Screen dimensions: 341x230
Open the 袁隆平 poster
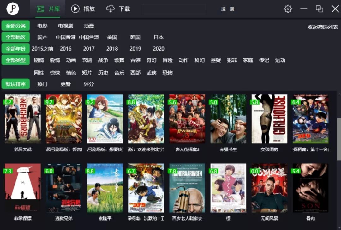[x=105, y=188]
